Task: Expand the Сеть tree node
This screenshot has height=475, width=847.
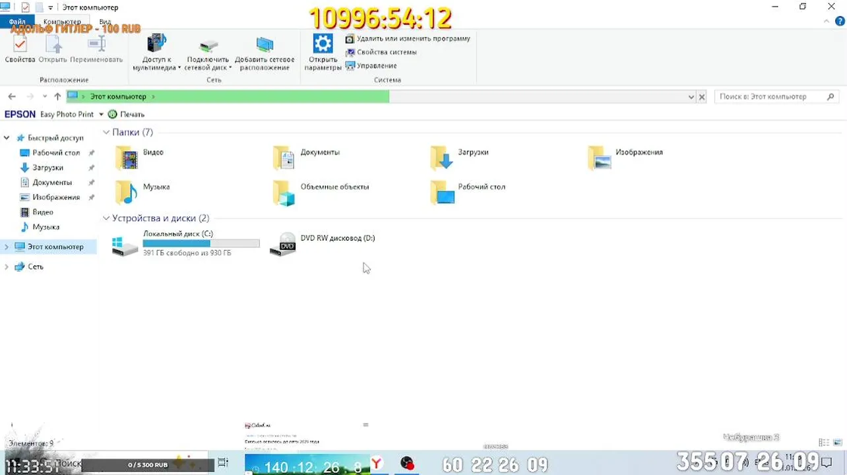Action: click(7, 267)
